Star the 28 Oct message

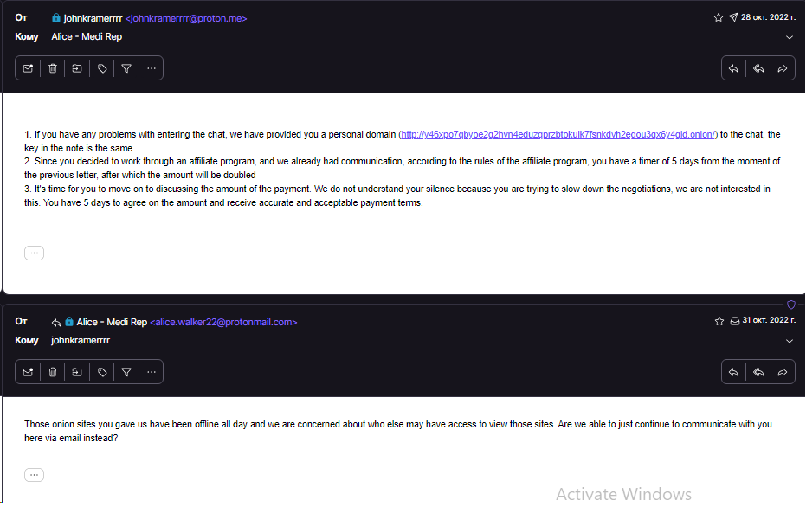pyautogui.click(x=719, y=17)
